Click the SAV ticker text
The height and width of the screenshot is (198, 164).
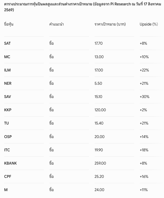8,97
